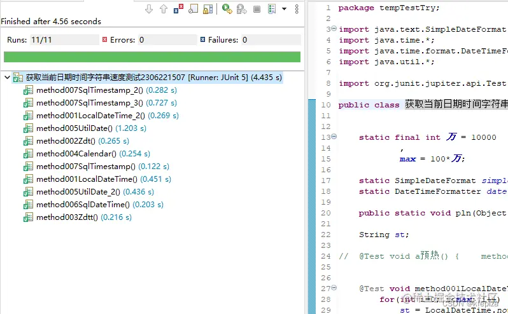Viewport: 508px width, 314px height.
Task: Toggle Show Skipped Tests Only icon
Action: click(194, 9)
